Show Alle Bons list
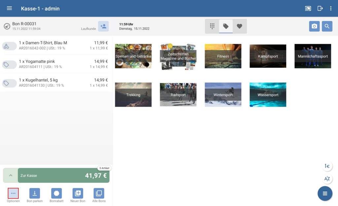Image resolution: width=338 pixels, height=206 pixels. (x=99, y=193)
